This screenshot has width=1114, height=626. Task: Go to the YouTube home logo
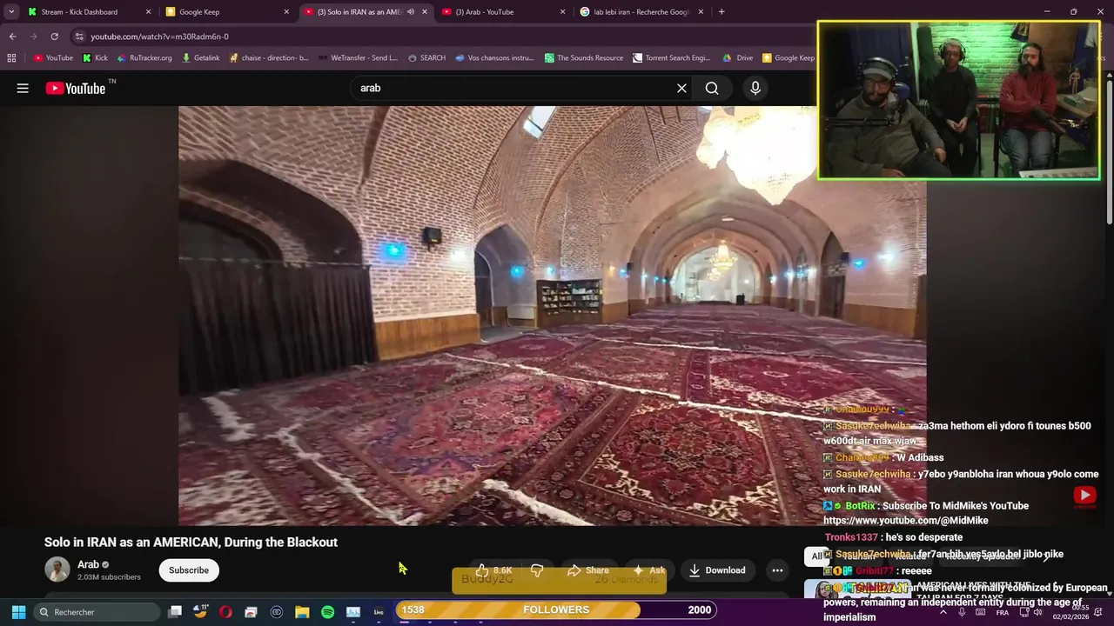coord(75,88)
